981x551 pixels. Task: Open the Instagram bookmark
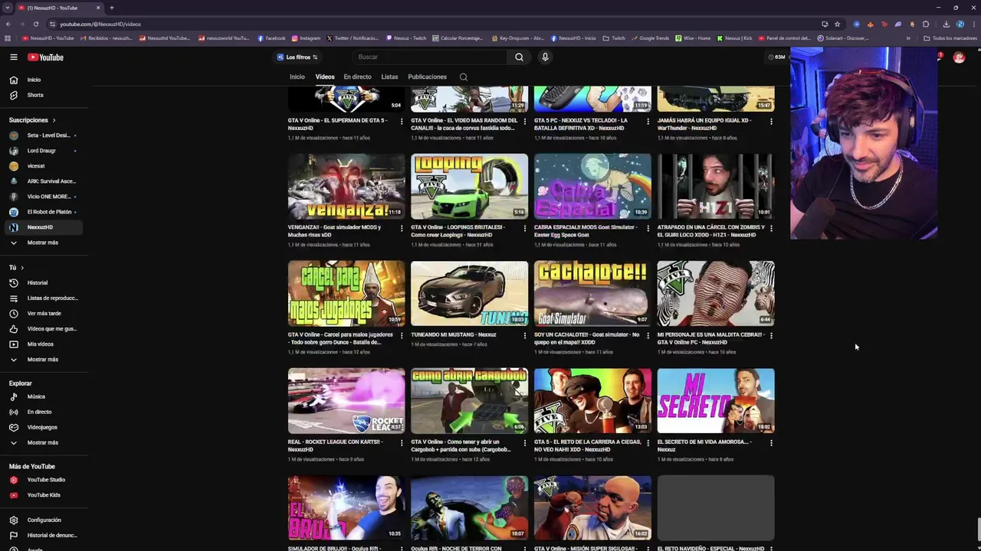(306, 38)
